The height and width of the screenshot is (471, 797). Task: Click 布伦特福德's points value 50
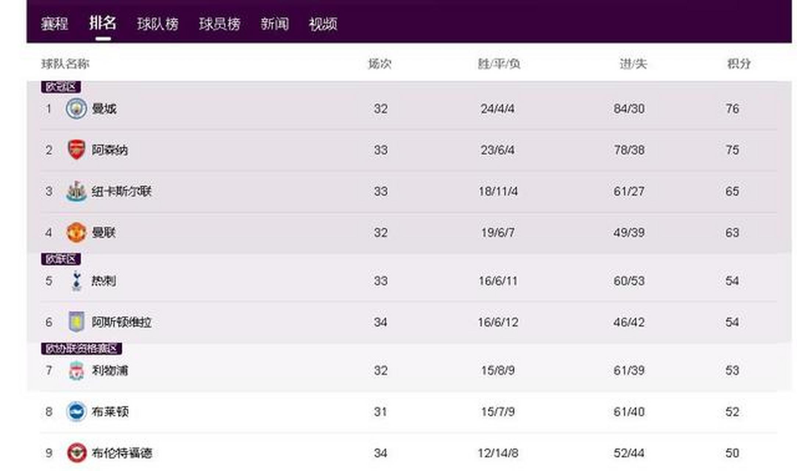[732, 453]
